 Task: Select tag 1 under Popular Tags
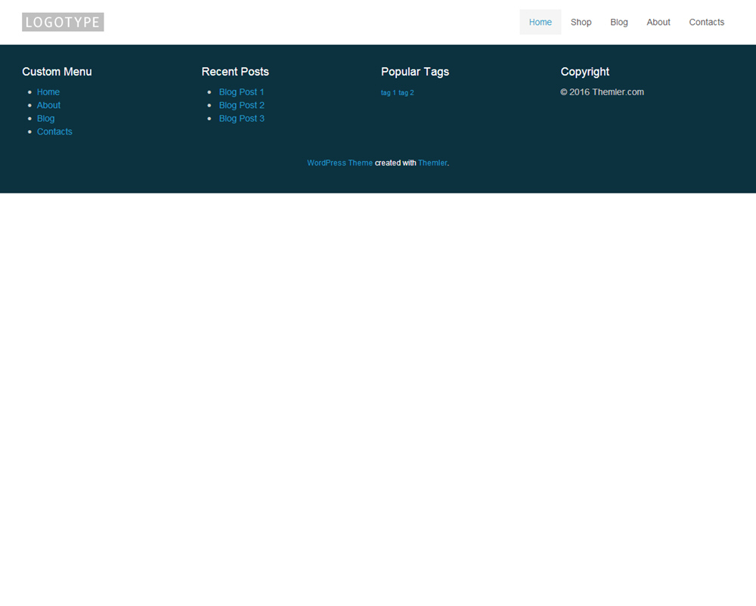coord(388,93)
